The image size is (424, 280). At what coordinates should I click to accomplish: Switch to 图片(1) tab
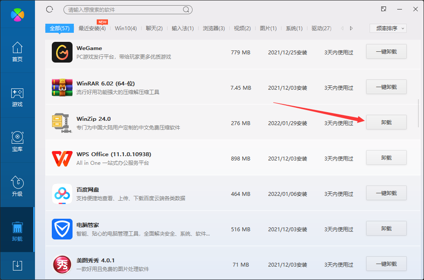pyautogui.click(x=268, y=28)
